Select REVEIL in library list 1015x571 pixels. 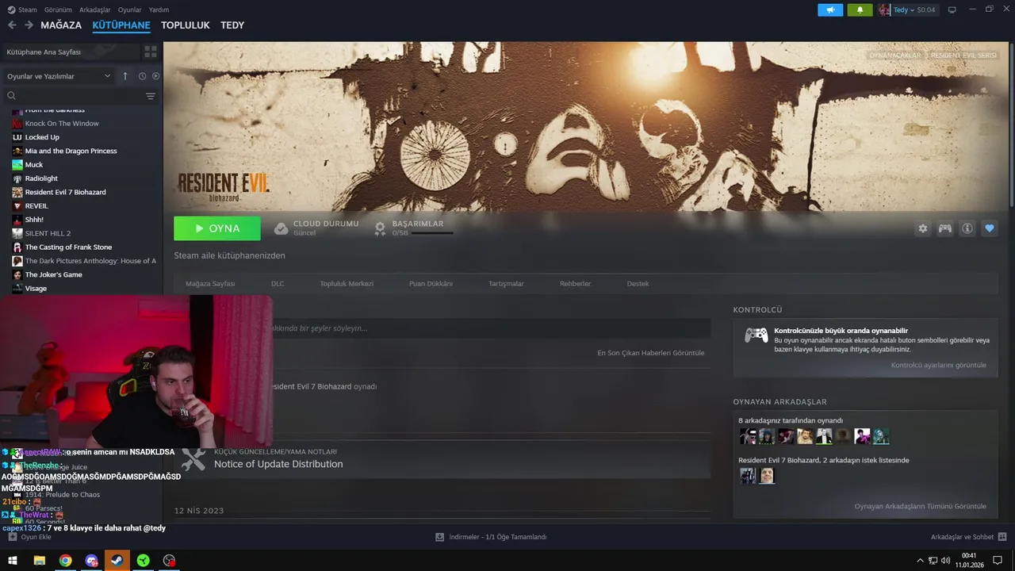[36, 206]
